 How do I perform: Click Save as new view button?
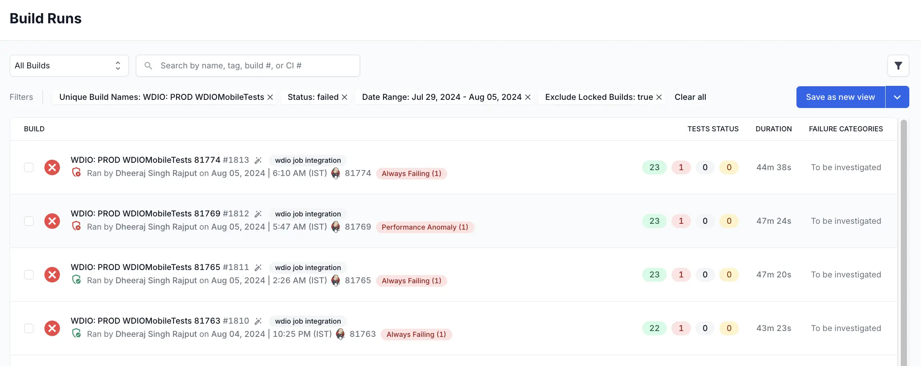point(840,97)
